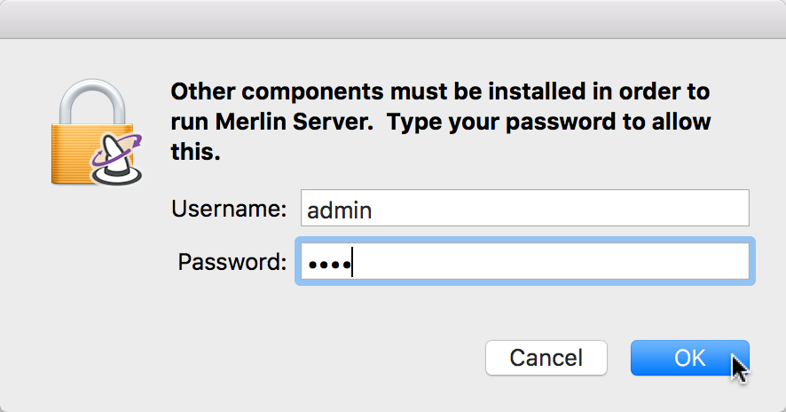
Task: Click the Password: label
Action: 232,262
